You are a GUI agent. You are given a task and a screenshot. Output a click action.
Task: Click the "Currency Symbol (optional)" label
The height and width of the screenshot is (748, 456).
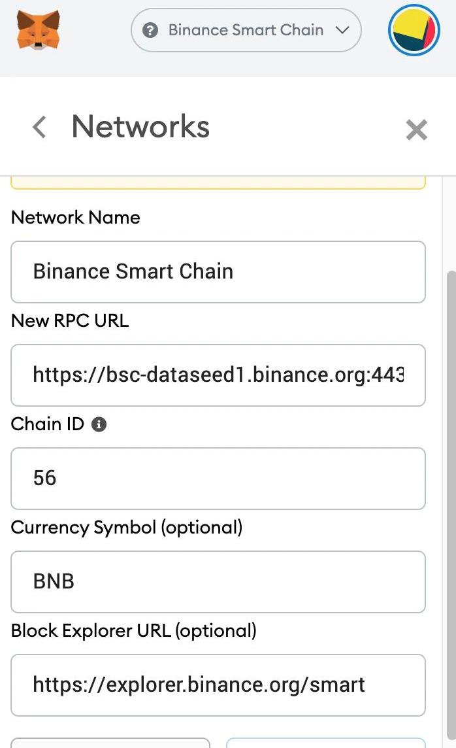click(x=127, y=528)
